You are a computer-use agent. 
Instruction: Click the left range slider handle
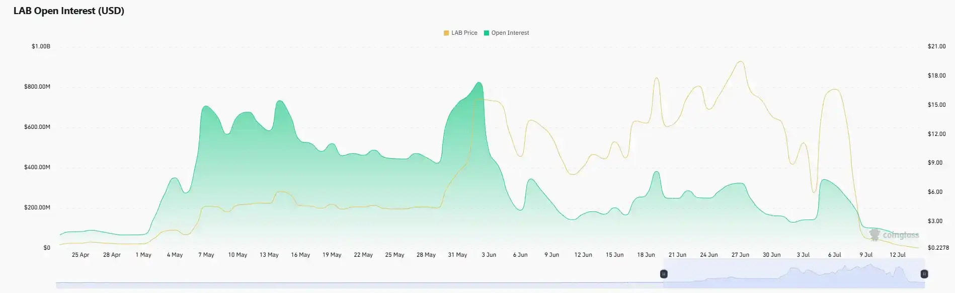point(664,274)
